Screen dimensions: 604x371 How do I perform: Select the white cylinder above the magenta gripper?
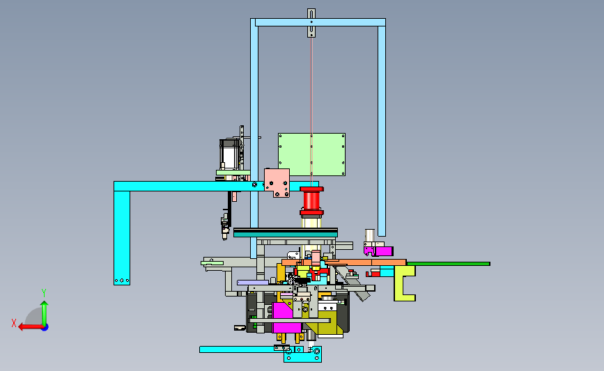(x=370, y=235)
